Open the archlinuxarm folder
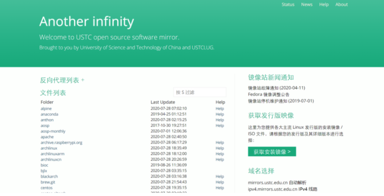384x196 pixels. [52, 154]
